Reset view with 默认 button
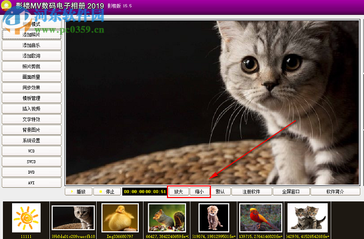This screenshot has height=239, width=364. pyautogui.click(x=220, y=192)
